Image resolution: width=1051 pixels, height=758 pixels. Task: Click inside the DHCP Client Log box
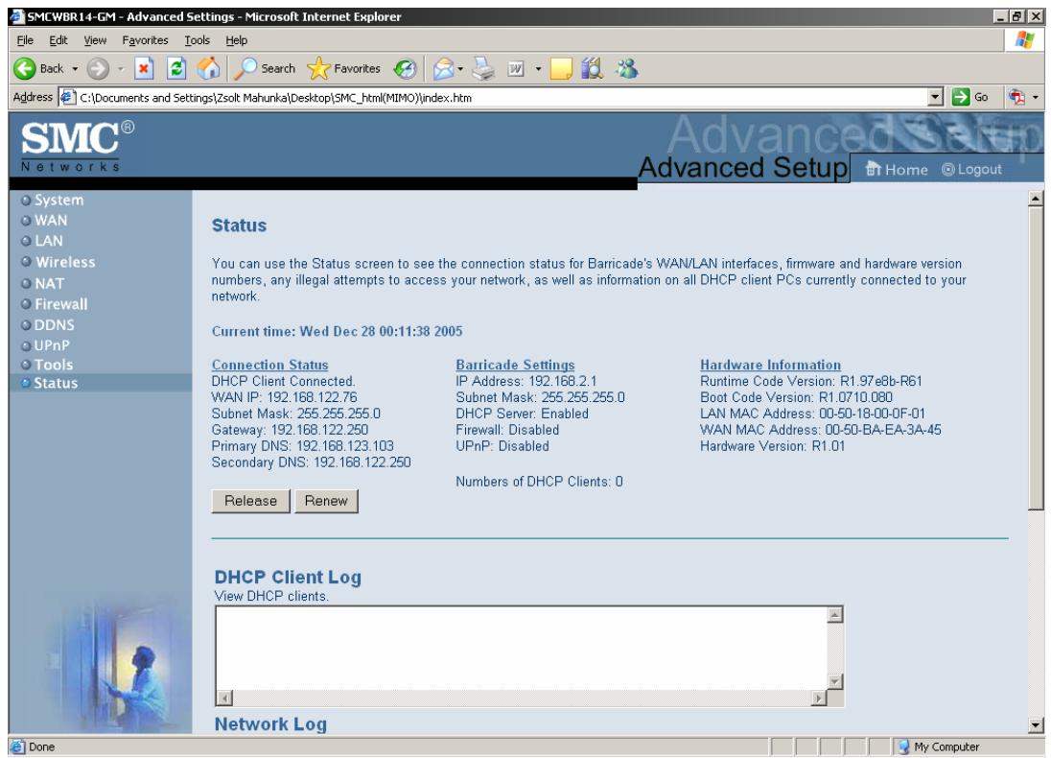click(522, 648)
